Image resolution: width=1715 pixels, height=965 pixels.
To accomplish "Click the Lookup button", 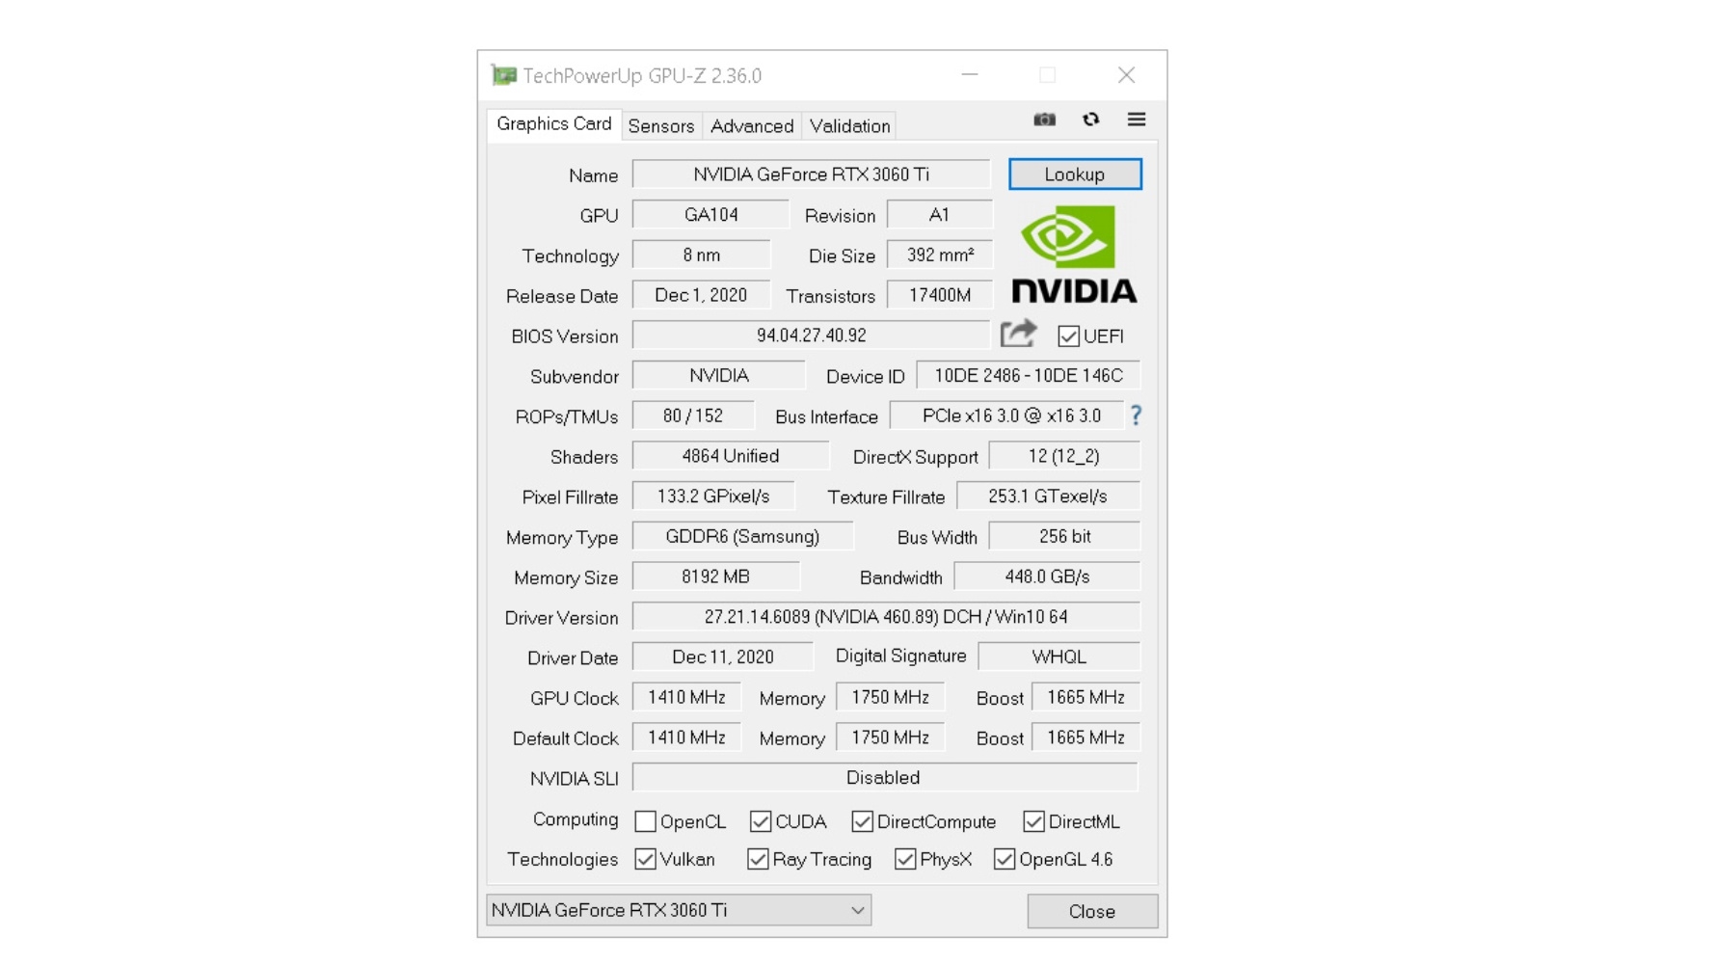I will [x=1075, y=174].
